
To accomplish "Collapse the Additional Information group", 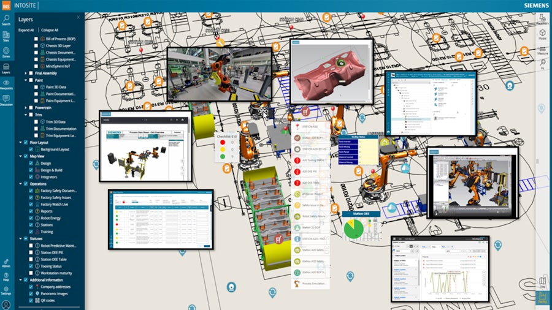I will (20, 280).
